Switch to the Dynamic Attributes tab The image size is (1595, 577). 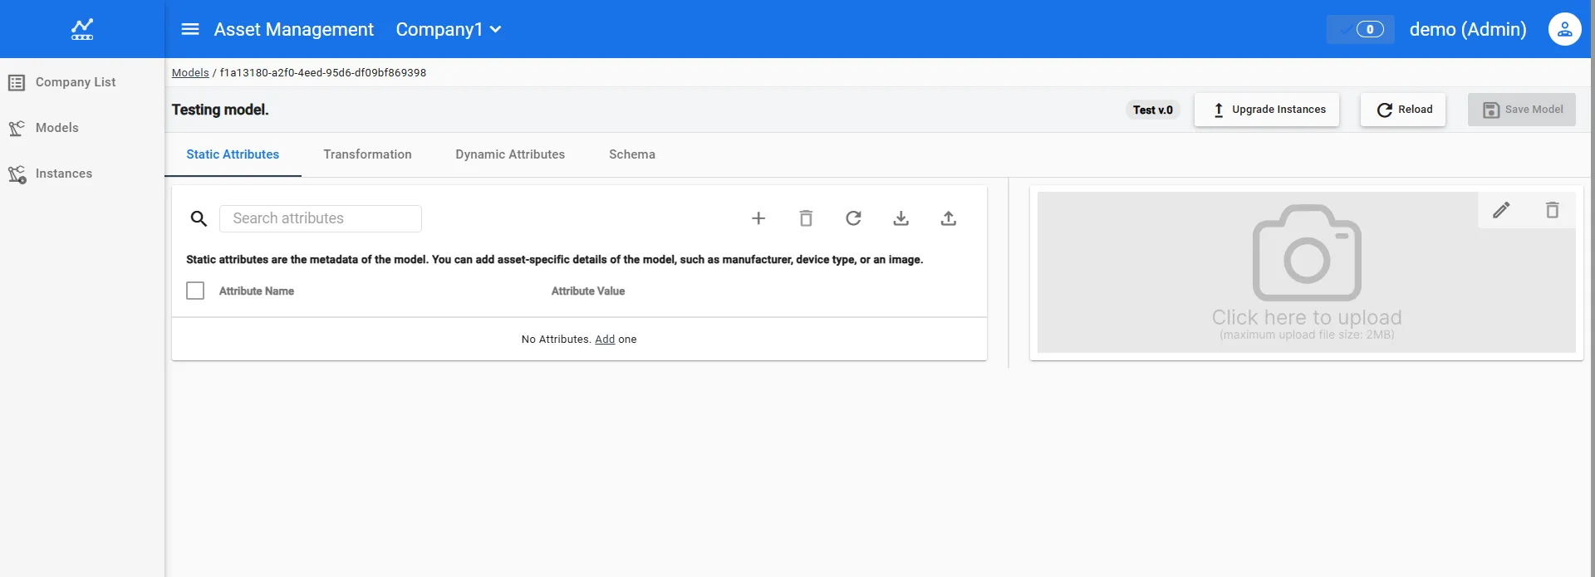point(510,154)
